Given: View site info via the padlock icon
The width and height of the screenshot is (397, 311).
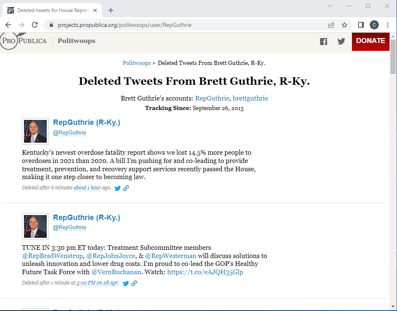Looking at the screenshot, I should pyautogui.click(x=51, y=25).
